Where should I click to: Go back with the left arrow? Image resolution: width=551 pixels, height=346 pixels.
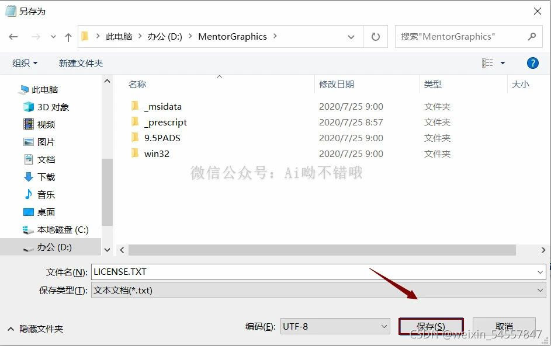click(13, 37)
